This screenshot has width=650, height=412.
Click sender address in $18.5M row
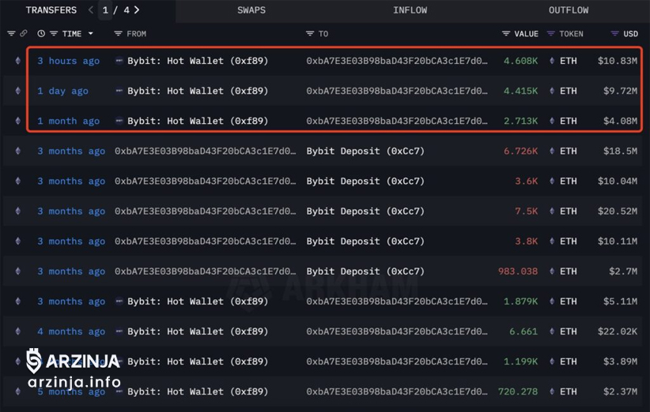click(x=206, y=152)
